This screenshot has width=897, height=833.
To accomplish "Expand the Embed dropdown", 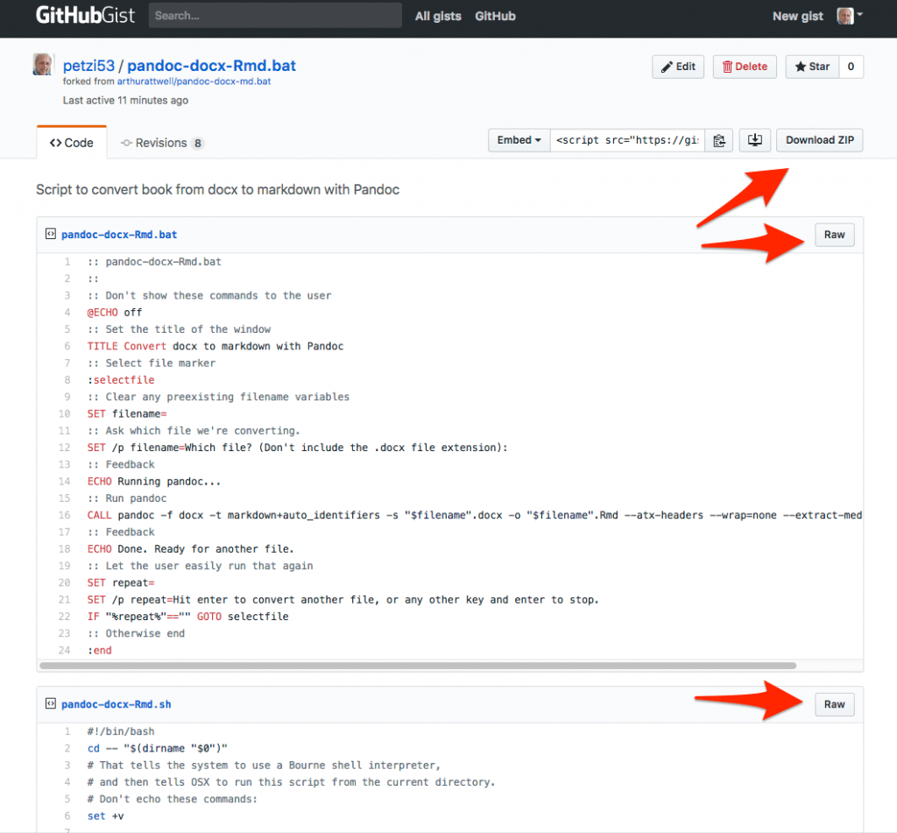I will [x=519, y=140].
